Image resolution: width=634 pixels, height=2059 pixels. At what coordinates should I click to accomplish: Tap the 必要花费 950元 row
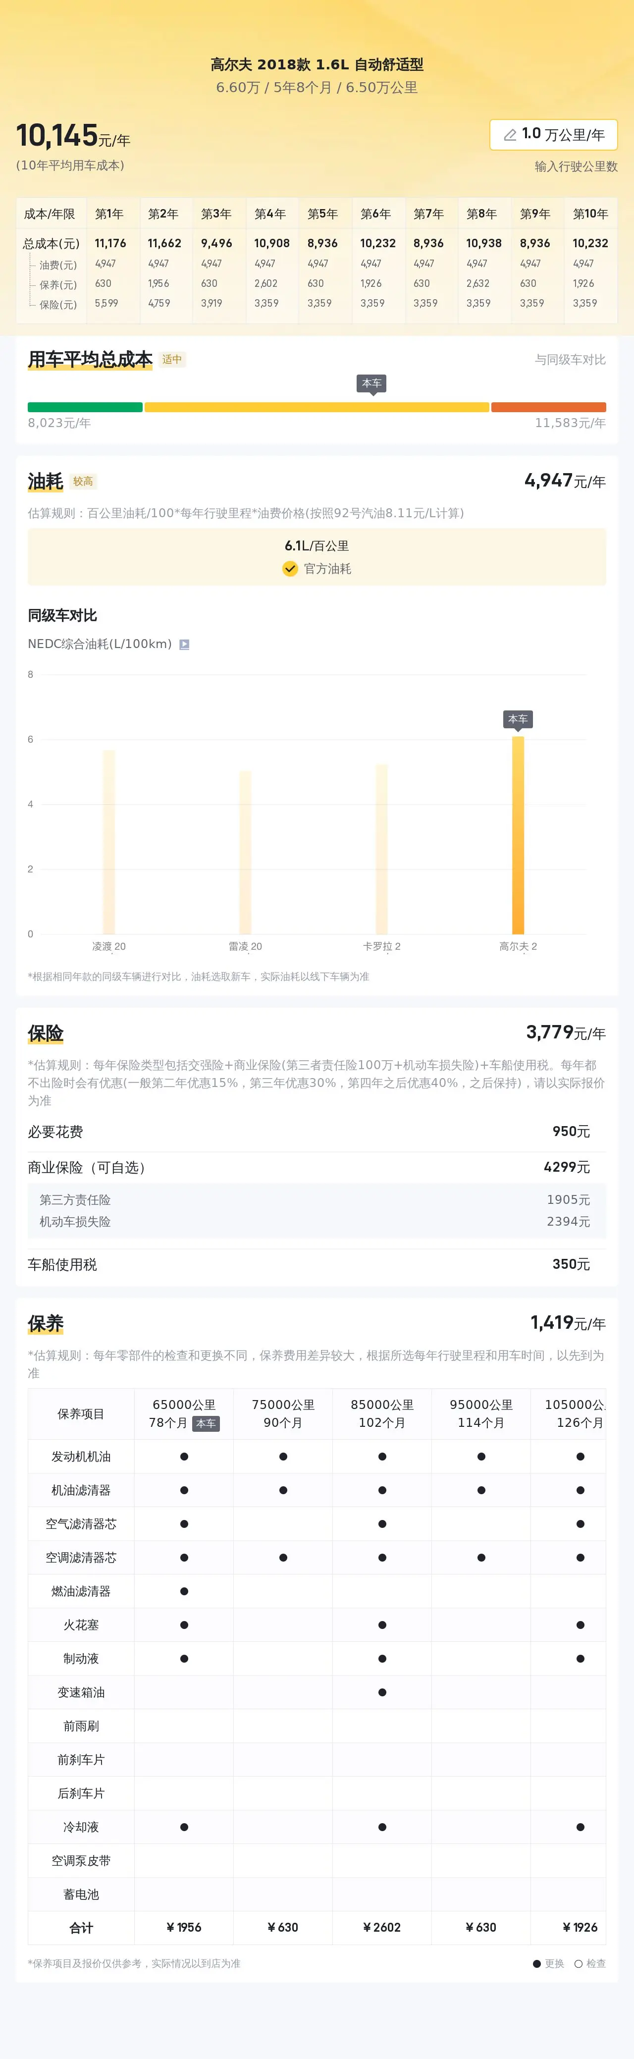[x=317, y=1132]
